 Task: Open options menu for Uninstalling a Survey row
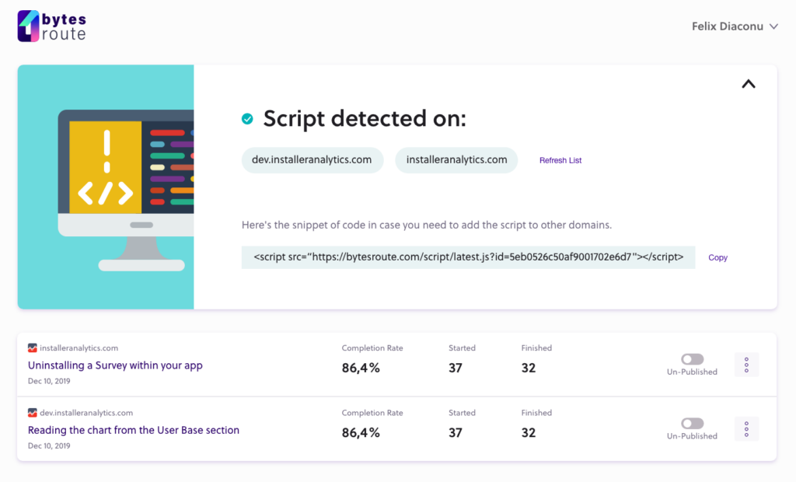[x=746, y=365]
